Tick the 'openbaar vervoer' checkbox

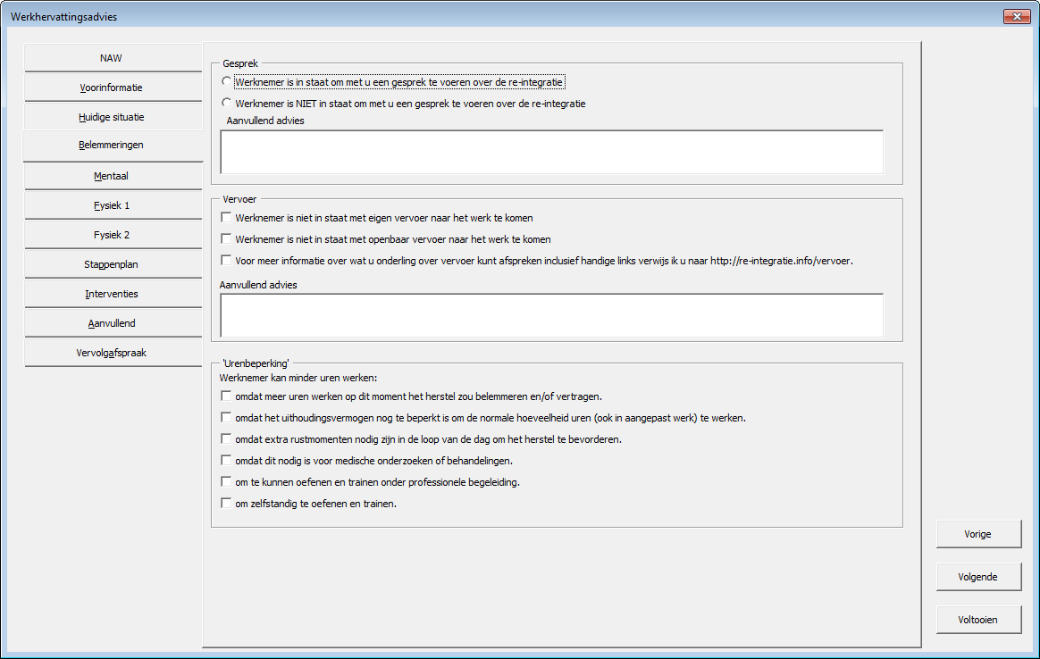[227, 239]
